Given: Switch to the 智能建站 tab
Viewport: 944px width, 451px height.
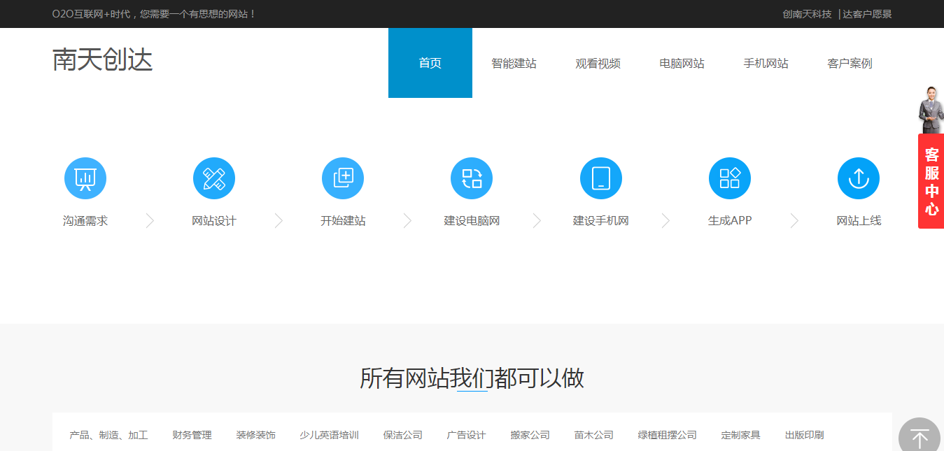Looking at the screenshot, I should 514,63.
